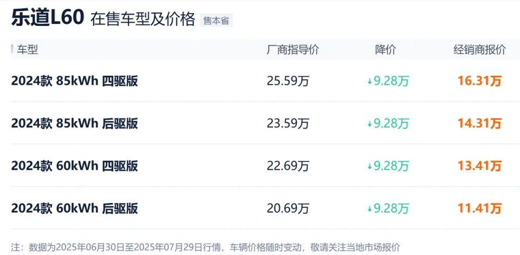Click the 厂商指导价 column header
Image resolution: width=520 pixels, height=255 pixels.
(293, 50)
